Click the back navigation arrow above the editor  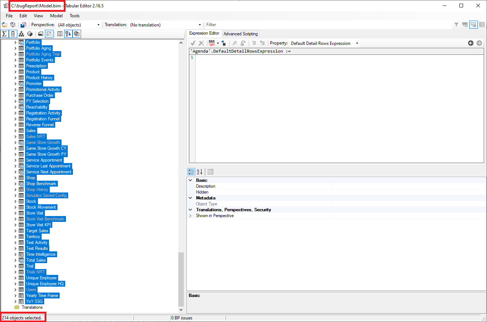[471, 43]
